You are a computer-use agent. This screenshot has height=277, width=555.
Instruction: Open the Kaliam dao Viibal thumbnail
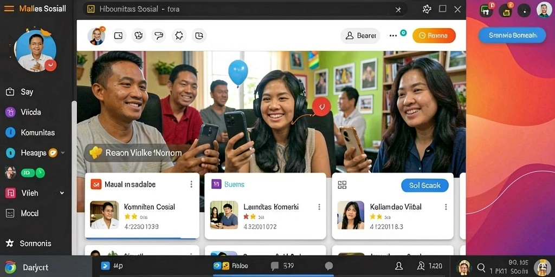pyautogui.click(x=351, y=215)
